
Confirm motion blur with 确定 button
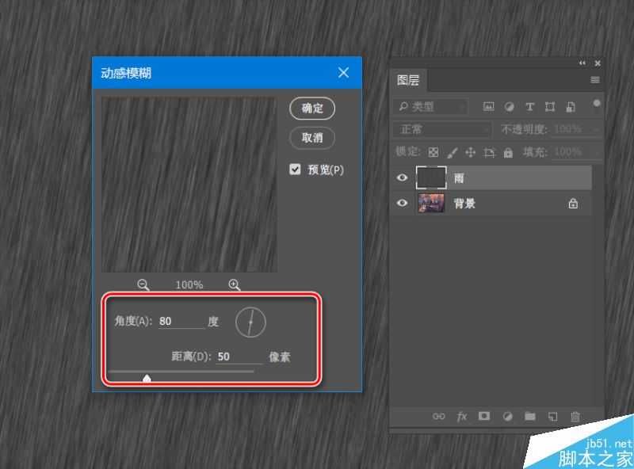pos(311,109)
